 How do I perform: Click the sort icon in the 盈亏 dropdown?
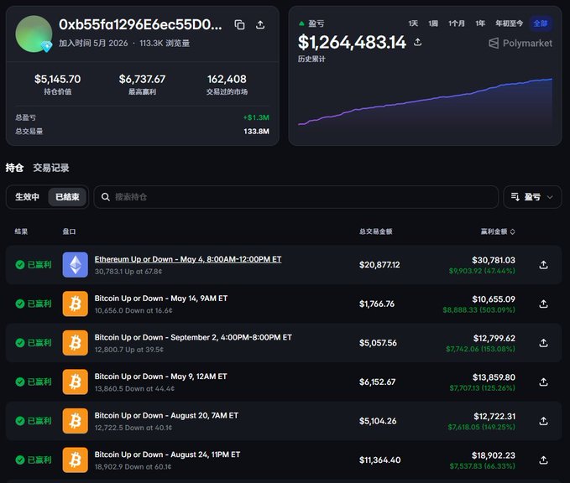tap(515, 197)
